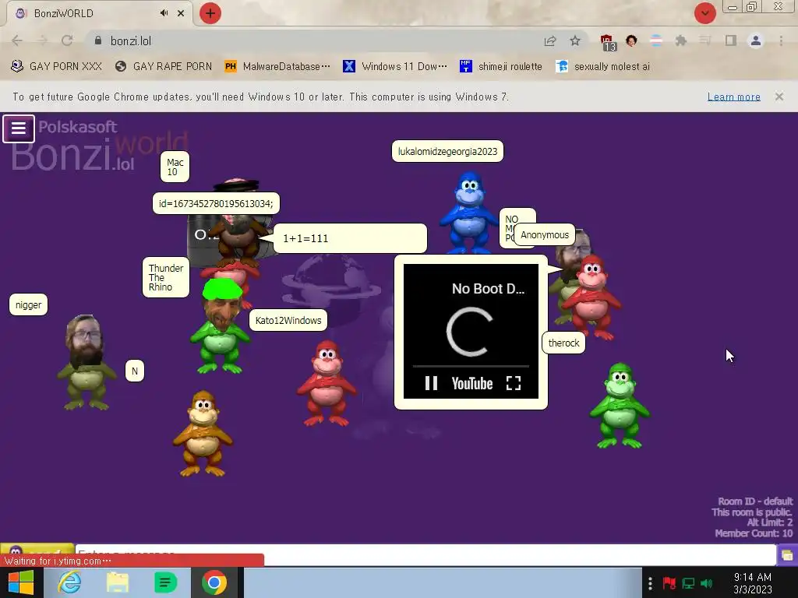Open the round avatar extension icon

click(x=631, y=40)
